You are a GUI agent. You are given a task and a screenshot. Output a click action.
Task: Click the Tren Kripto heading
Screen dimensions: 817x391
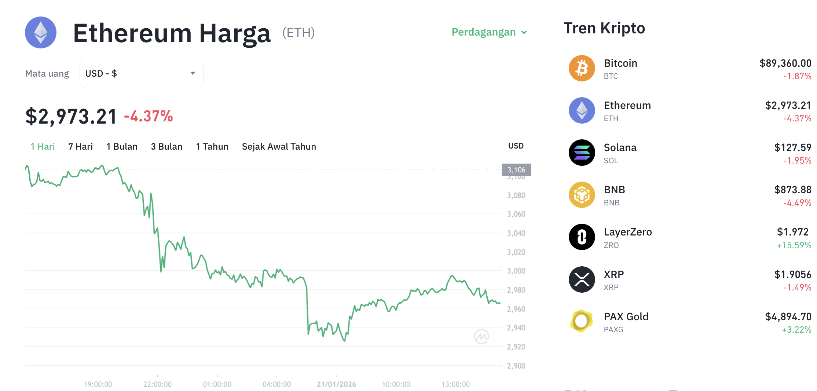(604, 28)
